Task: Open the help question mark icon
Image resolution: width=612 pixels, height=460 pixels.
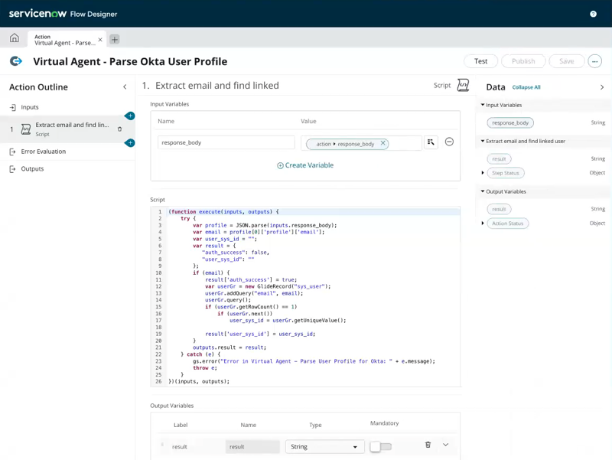Action: 593,14
